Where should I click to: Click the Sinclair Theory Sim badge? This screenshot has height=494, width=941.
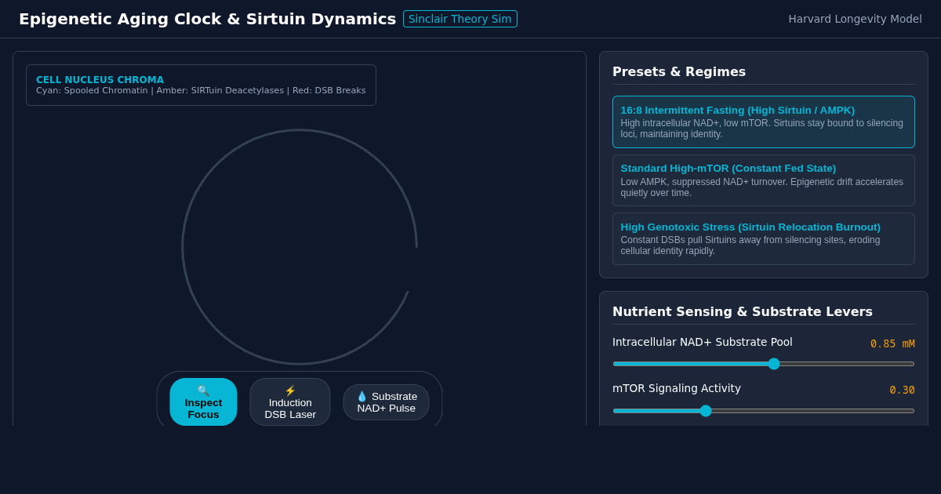[x=460, y=19]
